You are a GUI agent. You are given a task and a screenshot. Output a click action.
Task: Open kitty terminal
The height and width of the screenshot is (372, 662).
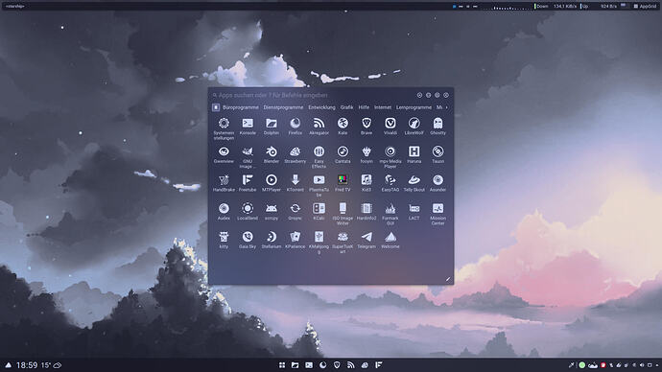pyautogui.click(x=224, y=240)
